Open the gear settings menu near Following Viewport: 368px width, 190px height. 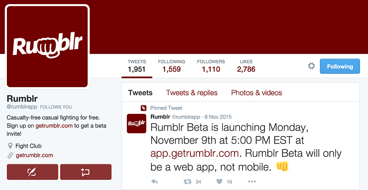point(311,66)
